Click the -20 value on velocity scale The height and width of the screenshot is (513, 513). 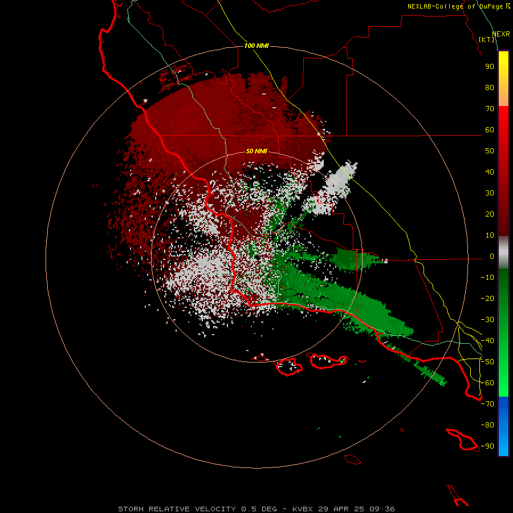point(487,299)
